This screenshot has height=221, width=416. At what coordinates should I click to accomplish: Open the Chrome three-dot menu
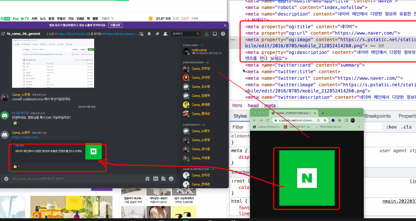359,120
